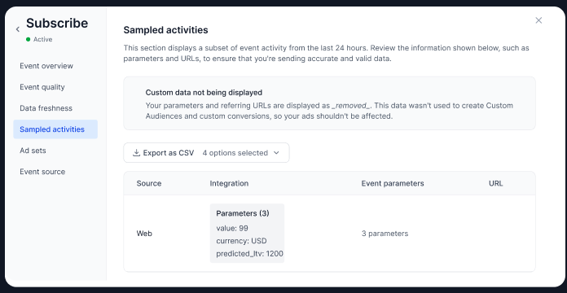Click the Event parameters column header
567x293 pixels.
tap(393, 183)
